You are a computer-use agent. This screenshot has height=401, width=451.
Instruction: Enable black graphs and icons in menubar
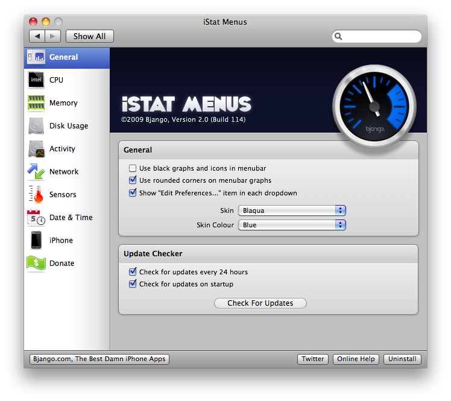[133, 168]
